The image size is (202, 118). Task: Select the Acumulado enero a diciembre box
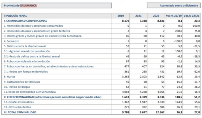[173, 5]
